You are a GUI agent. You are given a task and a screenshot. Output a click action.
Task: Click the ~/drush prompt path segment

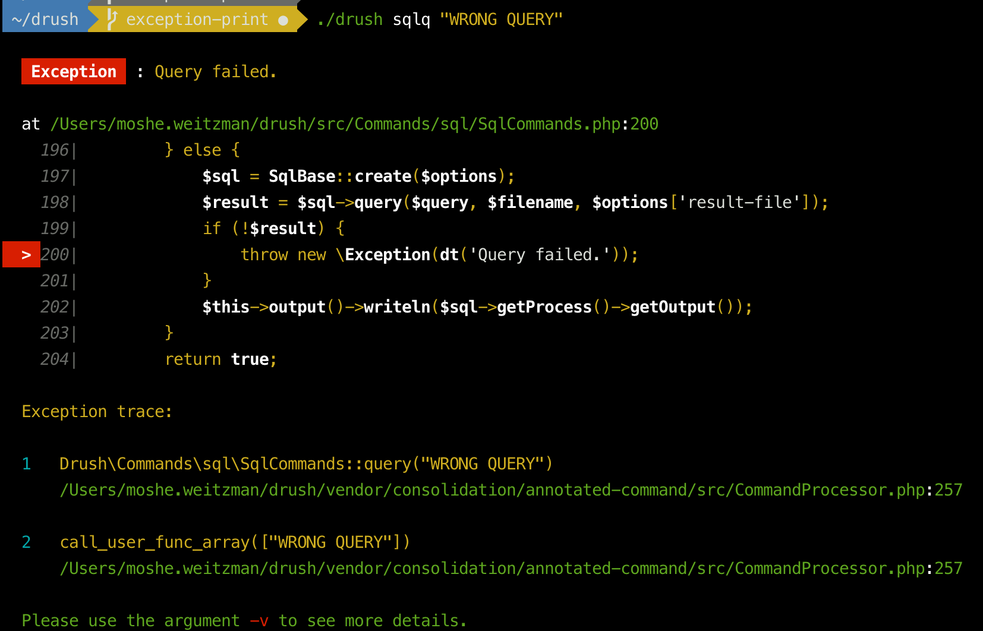tap(45, 19)
